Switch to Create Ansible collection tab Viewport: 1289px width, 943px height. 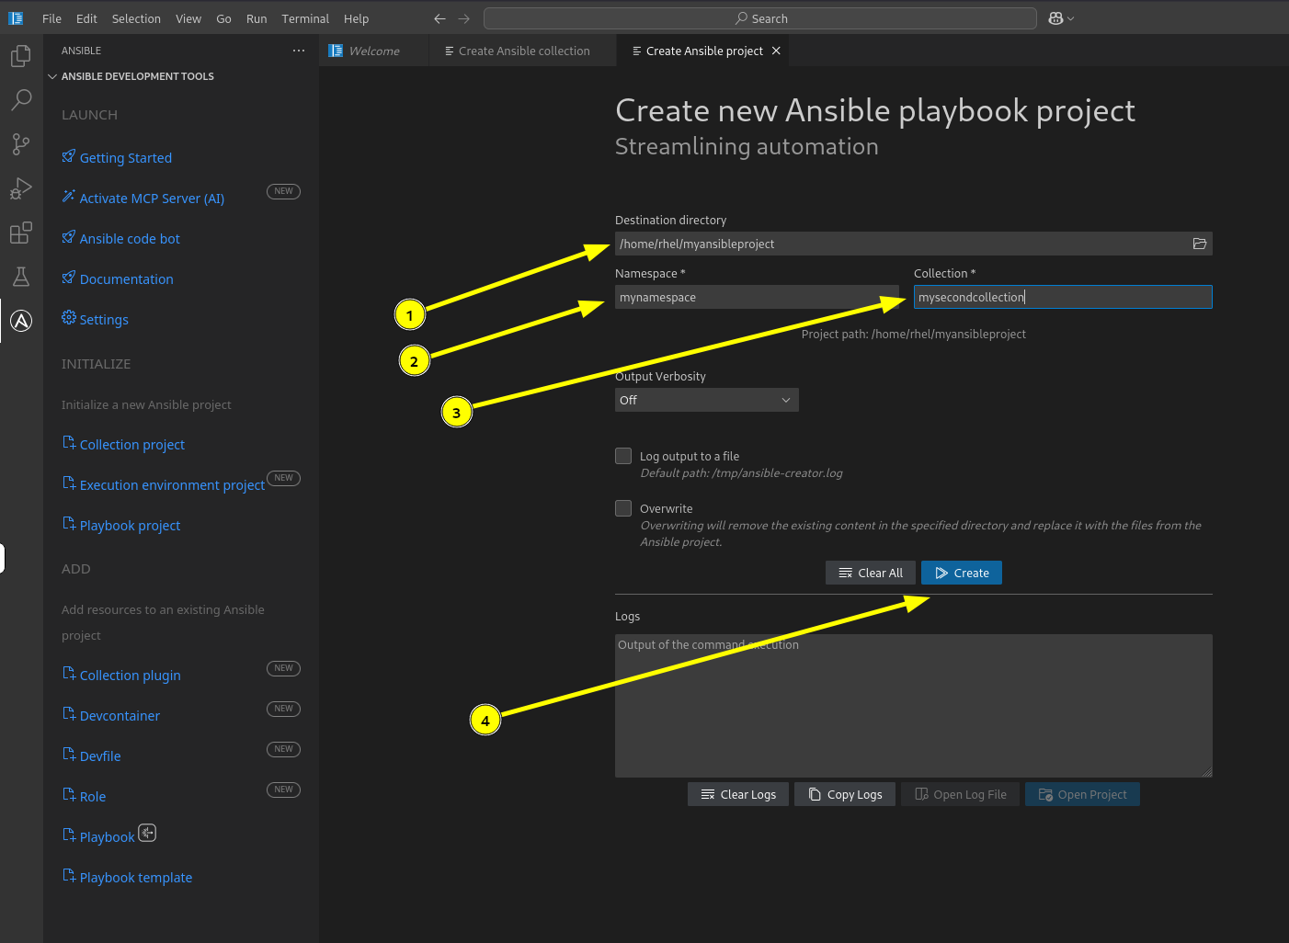pos(523,51)
